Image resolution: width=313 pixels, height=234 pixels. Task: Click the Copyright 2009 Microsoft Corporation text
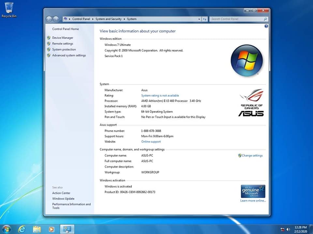144,50
